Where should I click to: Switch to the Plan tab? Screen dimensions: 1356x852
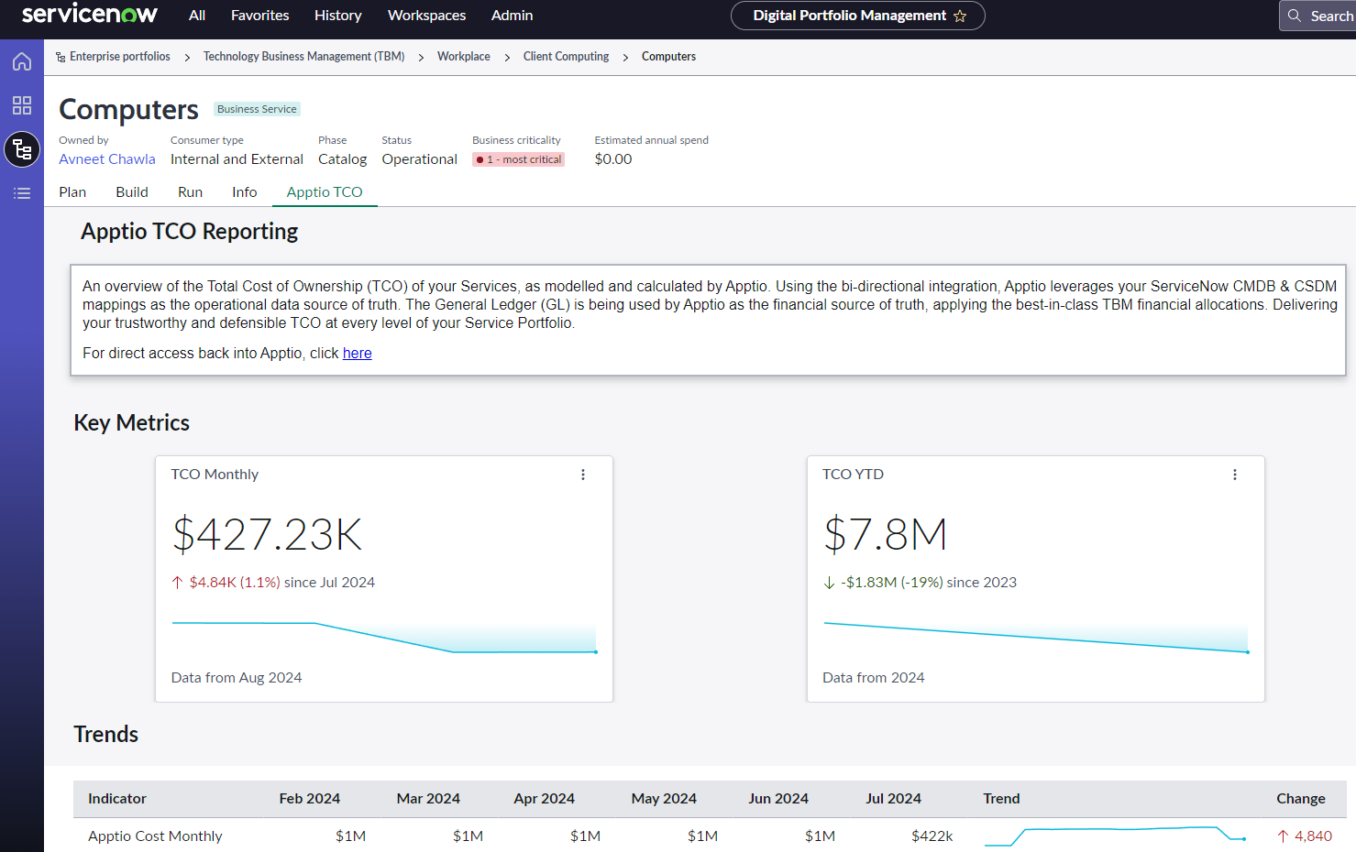click(72, 191)
